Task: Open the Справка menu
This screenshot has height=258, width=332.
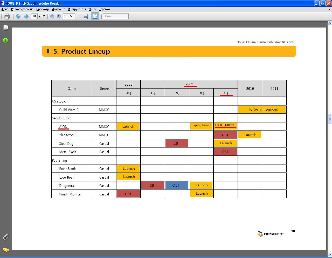Action: (x=104, y=9)
